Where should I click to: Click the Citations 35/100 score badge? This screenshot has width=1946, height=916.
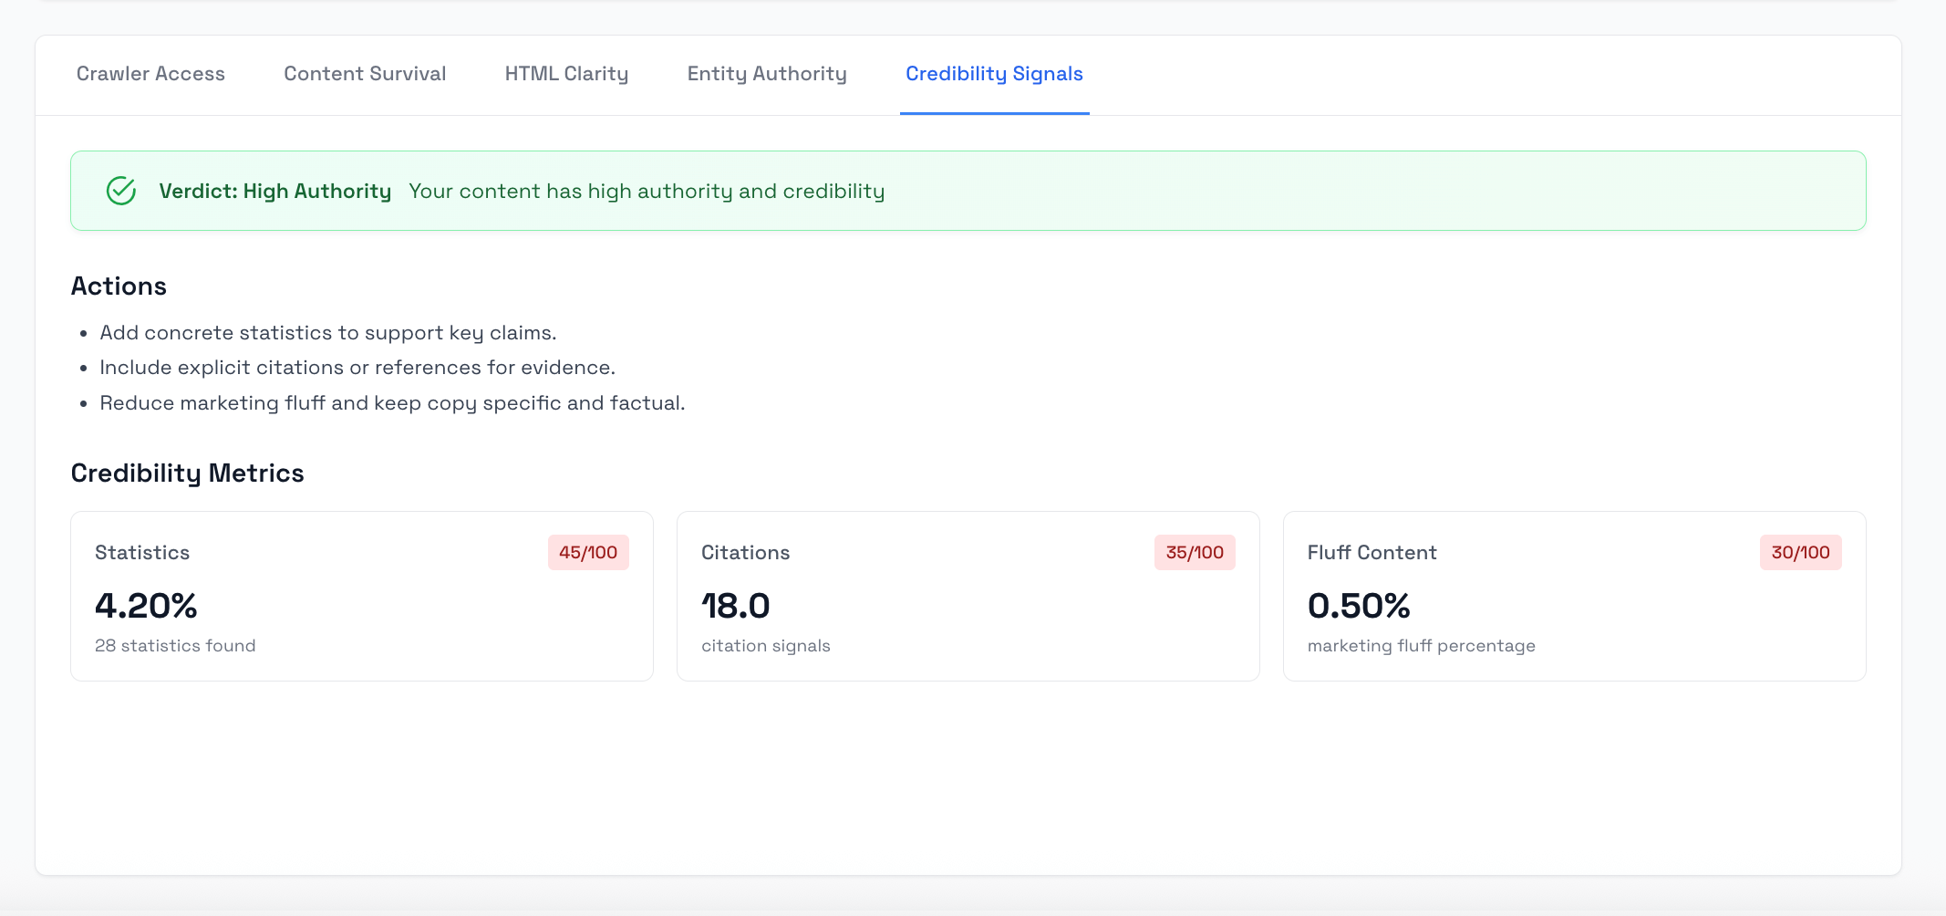(1195, 553)
